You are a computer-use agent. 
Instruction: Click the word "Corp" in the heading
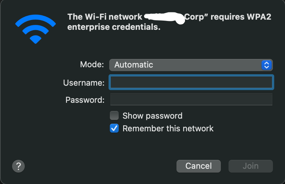(195, 16)
